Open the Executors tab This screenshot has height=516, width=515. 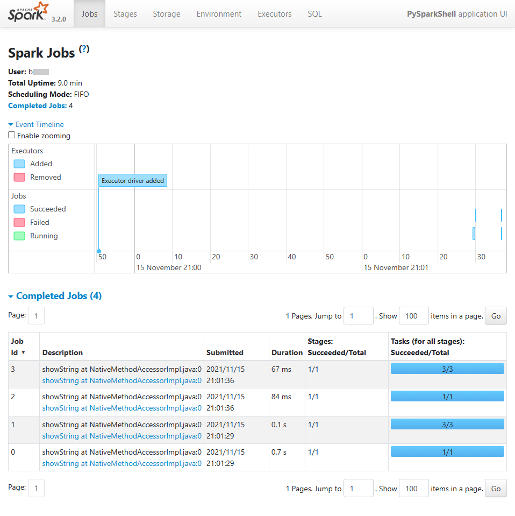[x=274, y=14]
